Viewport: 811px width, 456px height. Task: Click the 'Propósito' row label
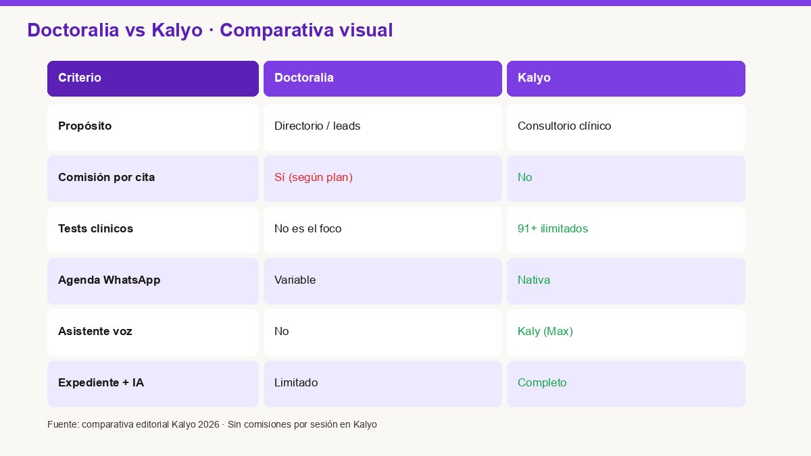click(153, 127)
